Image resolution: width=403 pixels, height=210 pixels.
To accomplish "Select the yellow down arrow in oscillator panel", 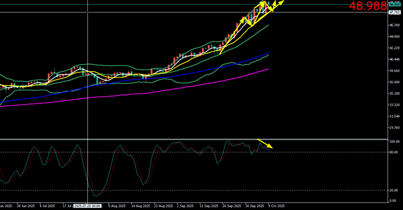I will [265, 144].
